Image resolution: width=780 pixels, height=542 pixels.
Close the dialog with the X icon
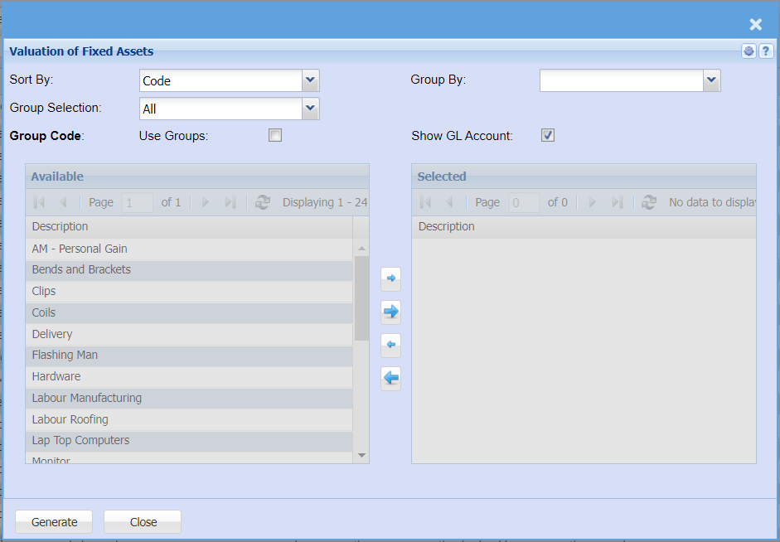click(x=755, y=24)
